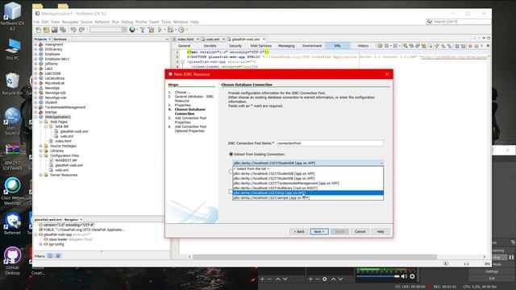Click the globe browser icon in toolbar

132,30
